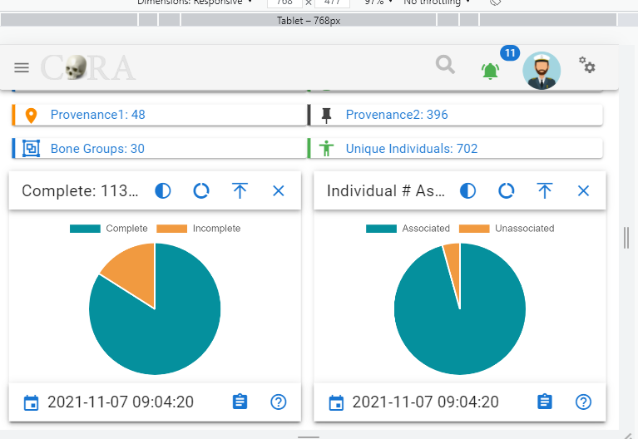Open Bone Groups: 30 link
Screen dimensions: 638x439
click(x=97, y=149)
